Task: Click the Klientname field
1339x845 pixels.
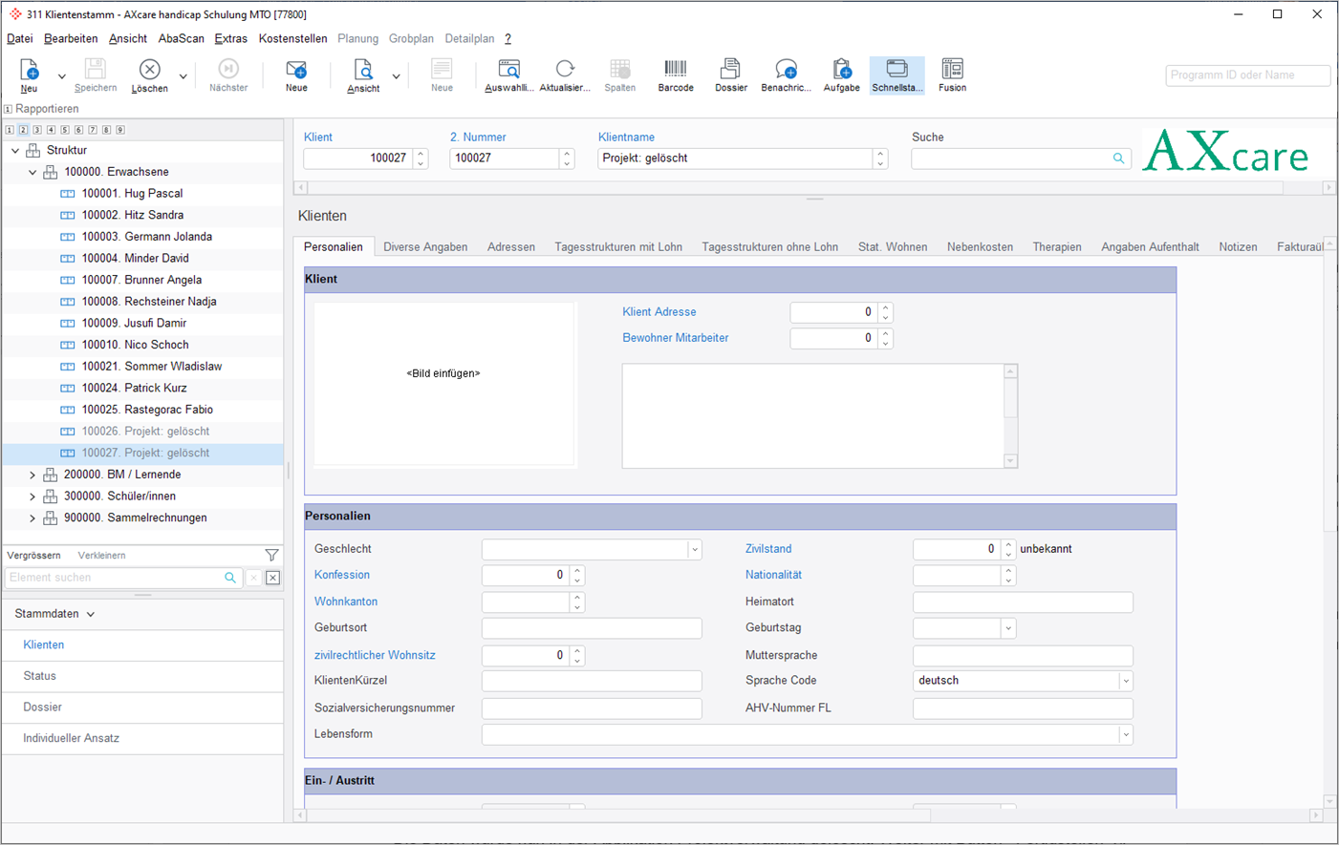Action: click(735, 158)
